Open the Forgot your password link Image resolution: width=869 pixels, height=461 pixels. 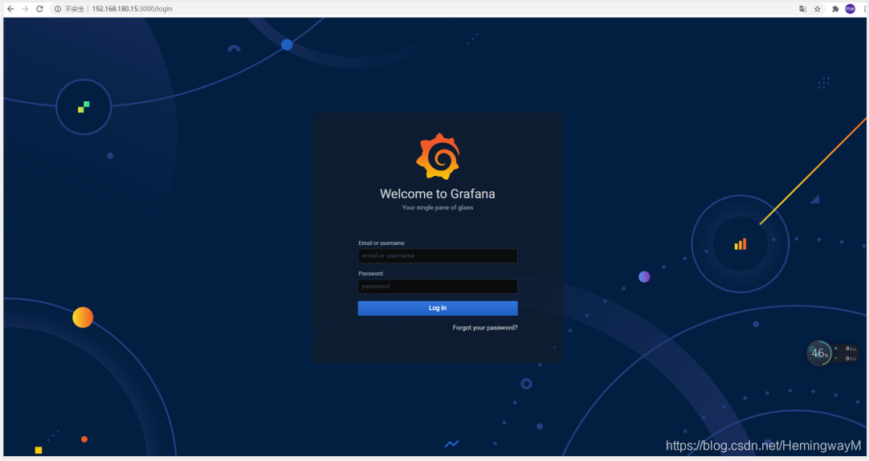tap(485, 328)
